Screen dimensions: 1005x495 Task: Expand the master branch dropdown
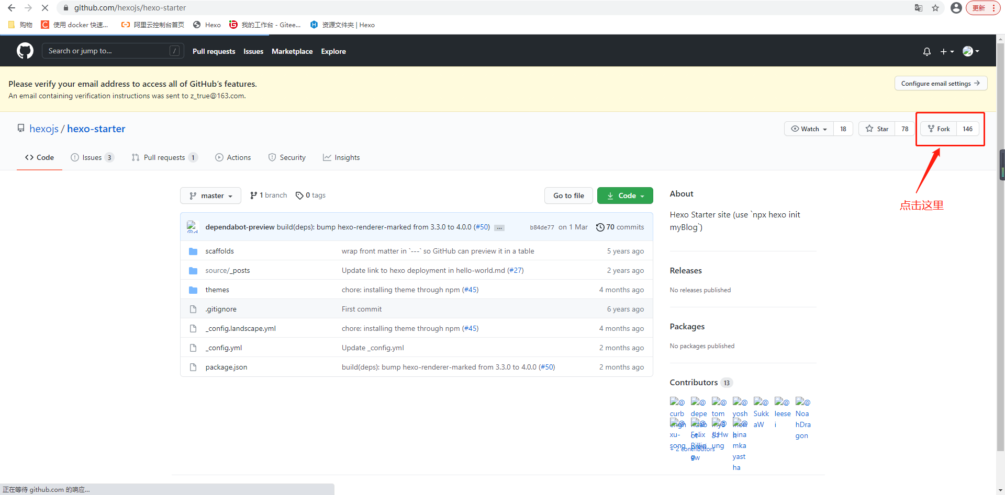click(x=210, y=195)
